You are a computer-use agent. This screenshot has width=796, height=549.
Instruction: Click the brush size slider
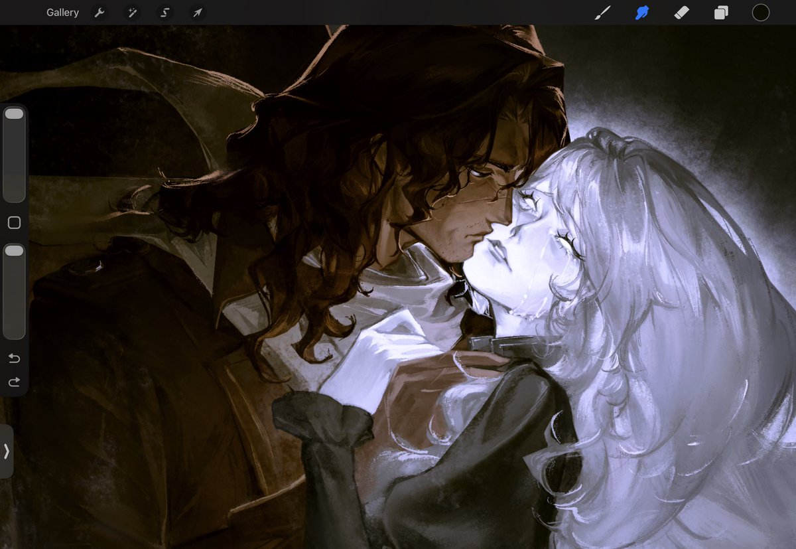point(14,154)
